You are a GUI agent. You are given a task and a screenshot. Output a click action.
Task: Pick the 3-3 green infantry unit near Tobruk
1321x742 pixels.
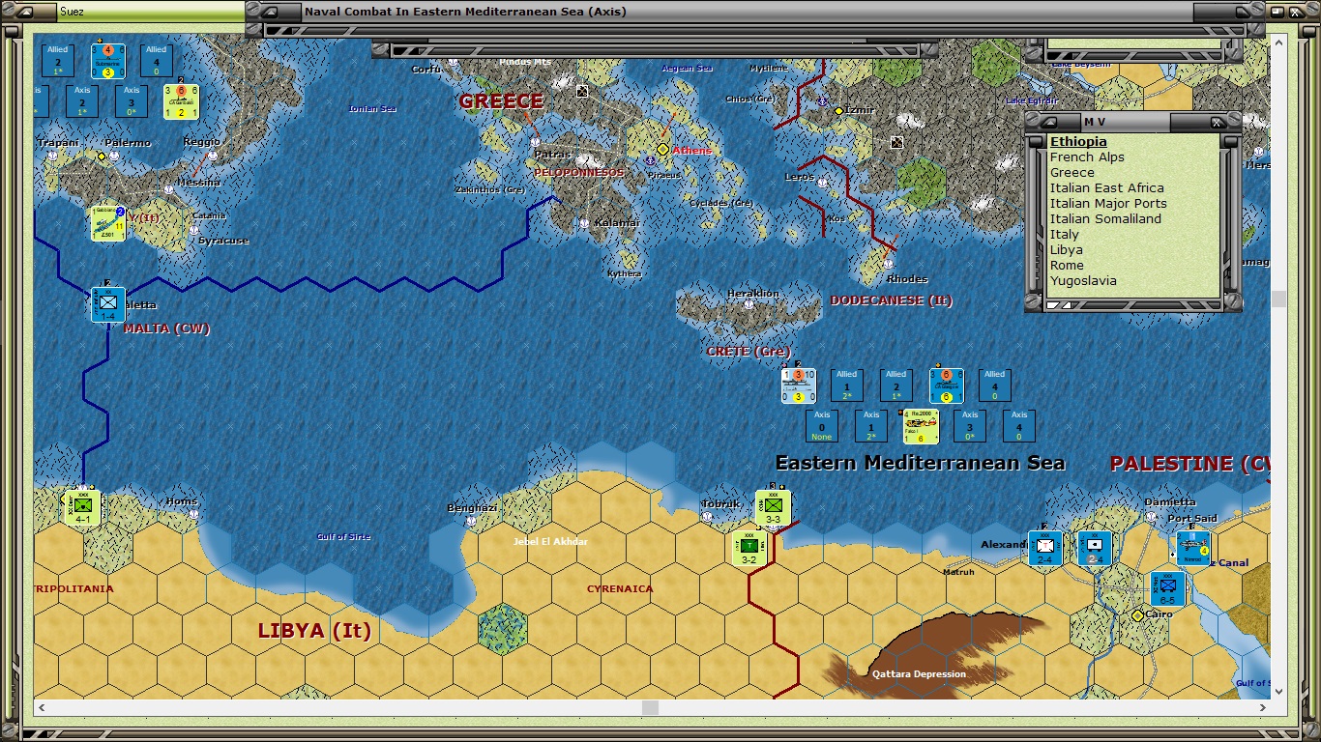(x=773, y=507)
